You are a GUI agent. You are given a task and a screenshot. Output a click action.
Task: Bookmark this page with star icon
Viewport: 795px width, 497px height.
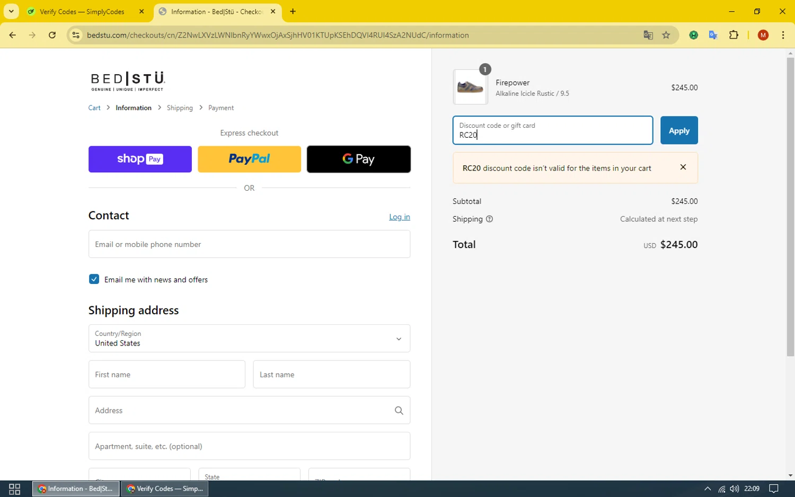666,35
